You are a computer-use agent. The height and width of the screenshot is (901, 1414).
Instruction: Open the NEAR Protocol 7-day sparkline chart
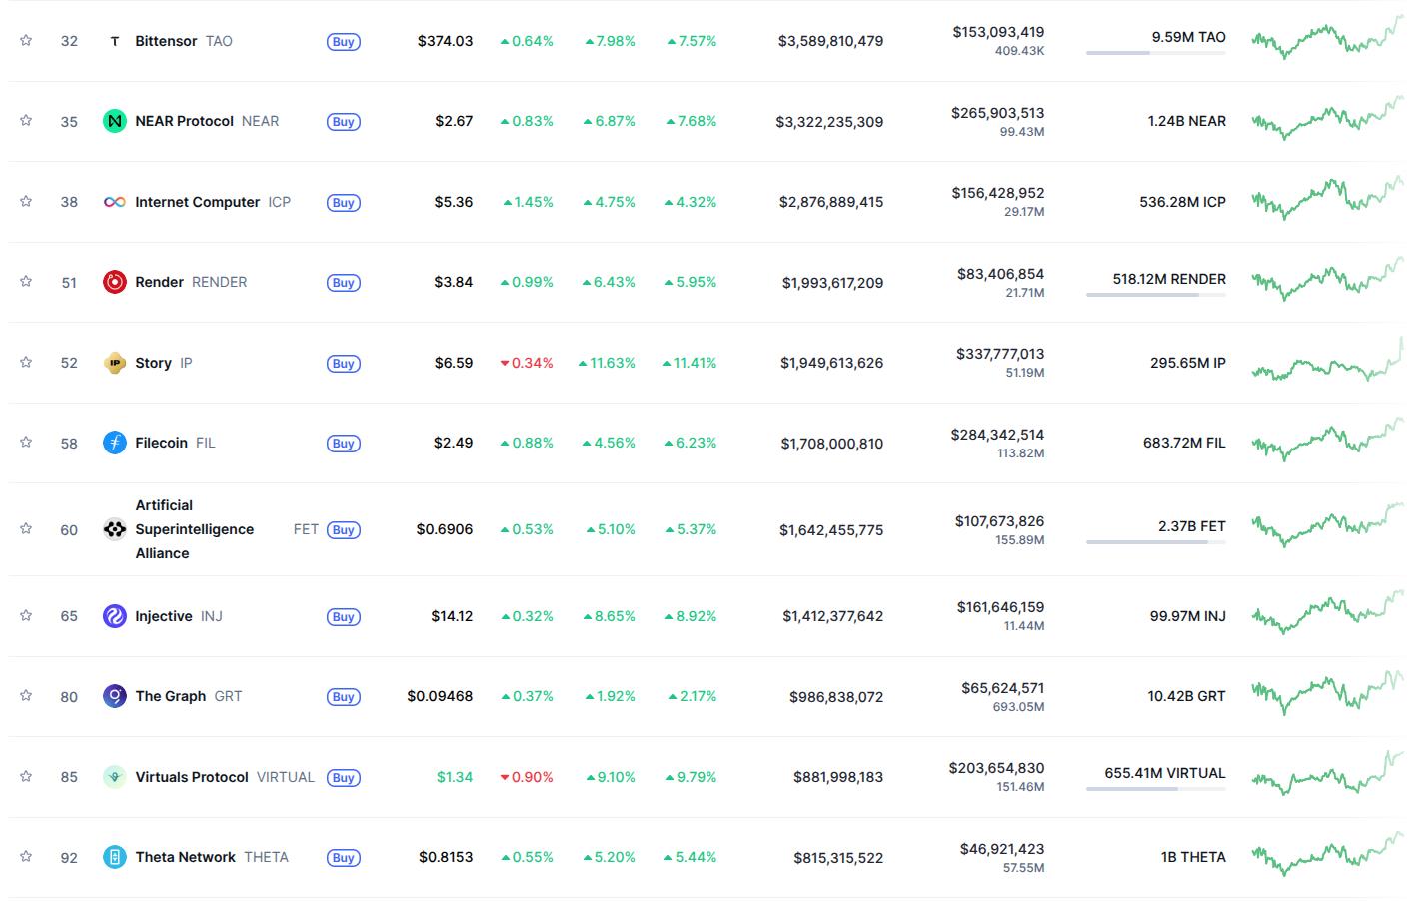click(1328, 119)
